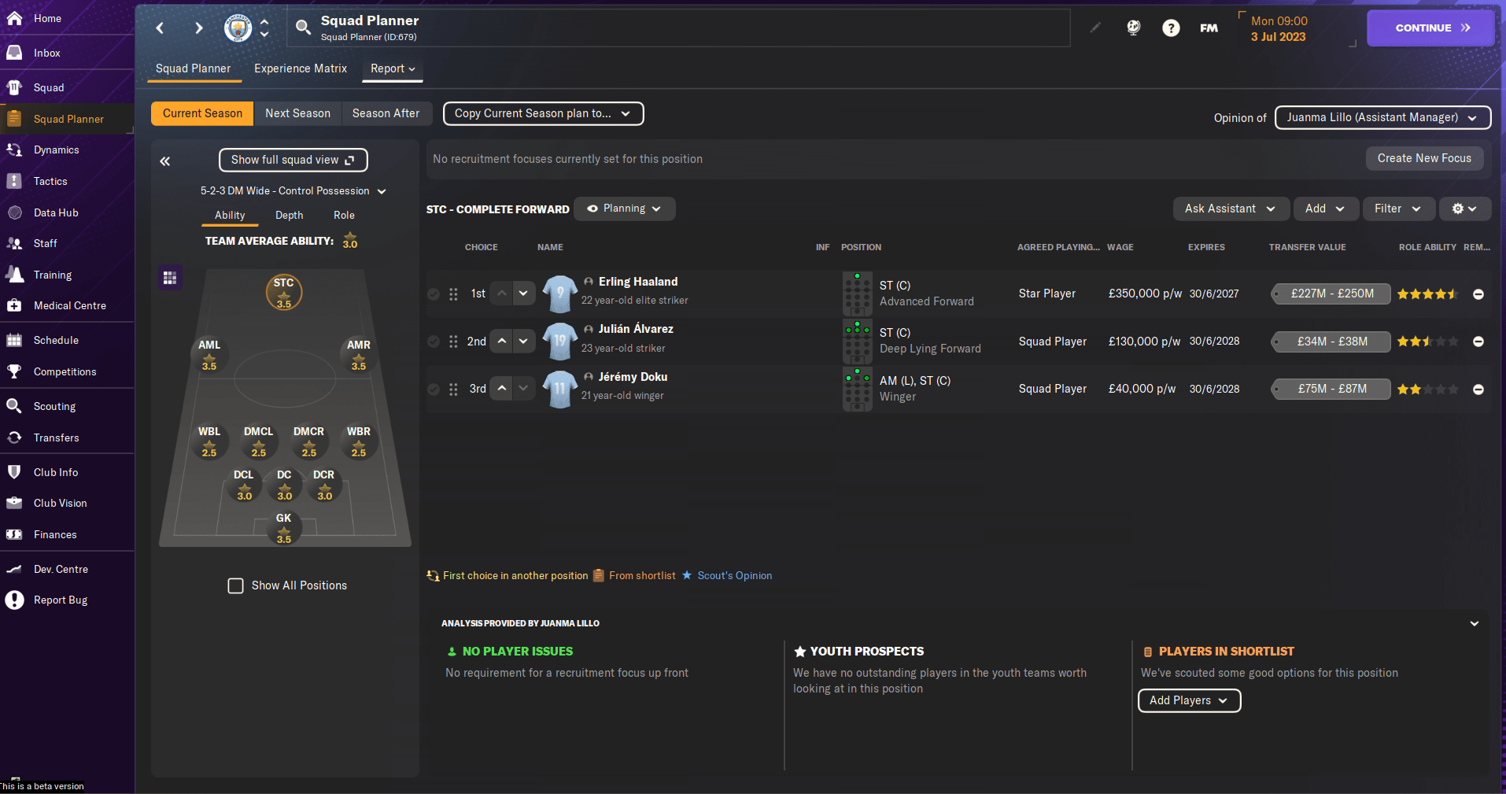This screenshot has height=794, width=1506.
Task: Toggle the check circle for Jérémy Doku
Action: pos(434,390)
